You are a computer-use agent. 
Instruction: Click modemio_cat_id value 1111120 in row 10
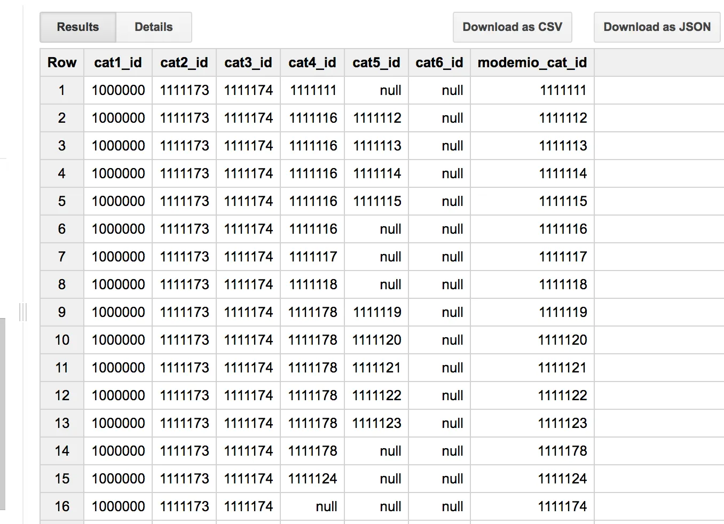point(562,340)
